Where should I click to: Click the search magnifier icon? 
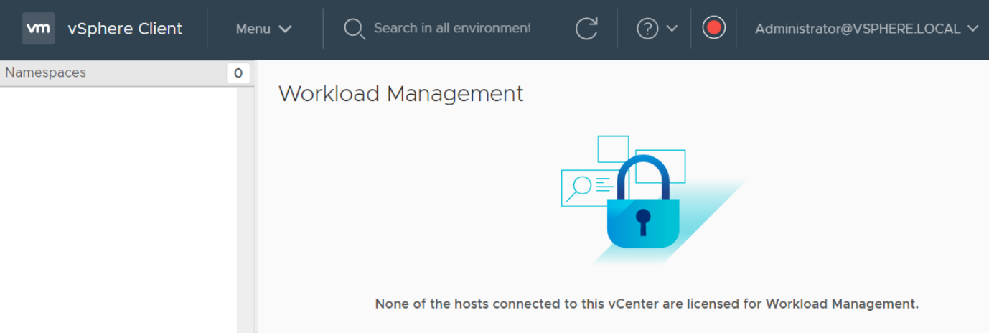point(355,29)
